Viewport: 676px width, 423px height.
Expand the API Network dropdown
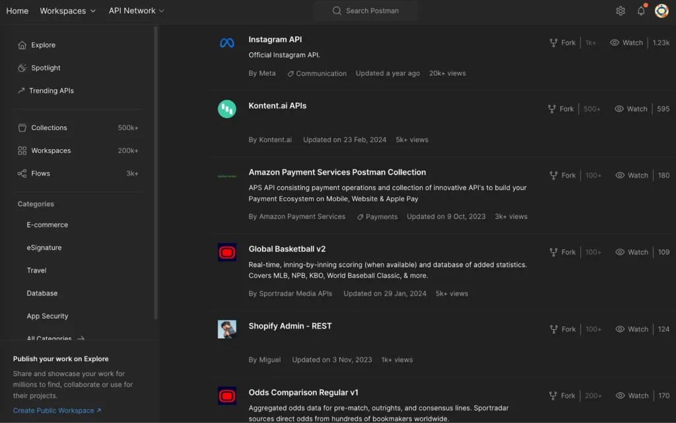136,11
